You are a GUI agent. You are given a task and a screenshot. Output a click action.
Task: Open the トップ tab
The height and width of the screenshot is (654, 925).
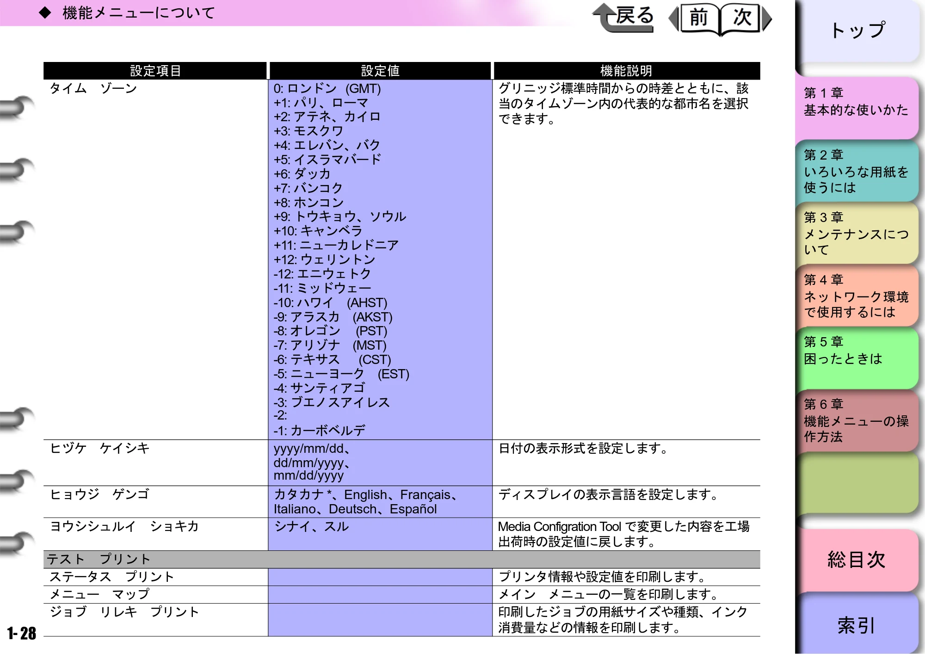pyautogui.click(x=857, y=31)
